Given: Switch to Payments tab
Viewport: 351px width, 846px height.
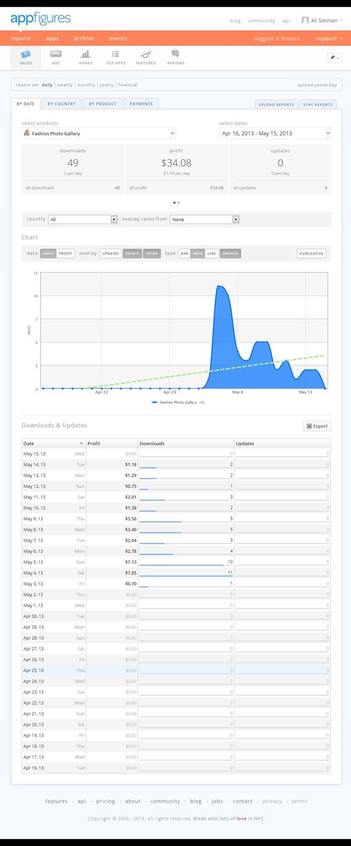Looking at the screenshot, I should [141, 104].
